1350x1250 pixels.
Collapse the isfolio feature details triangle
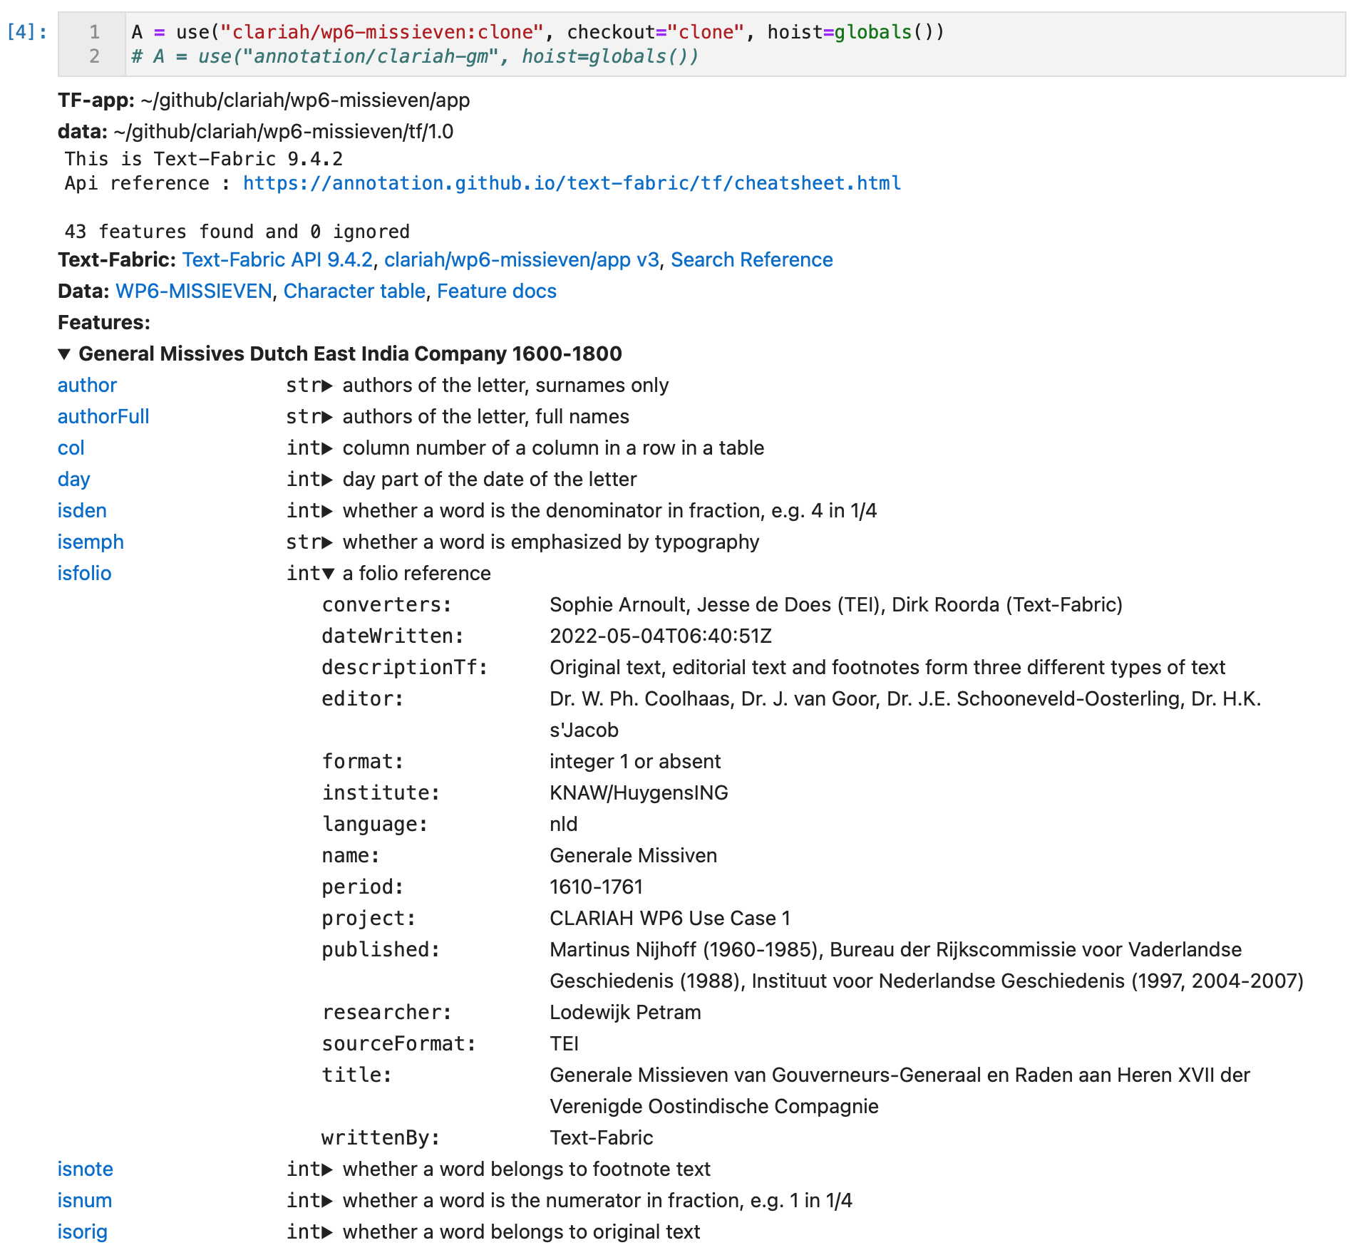point(328,574)
